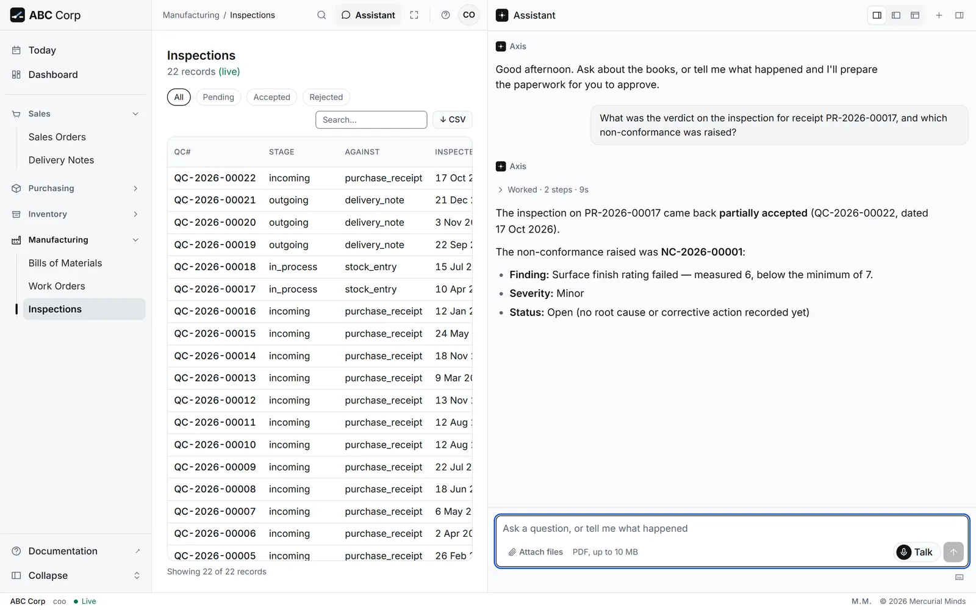Viewport: 976px width, 610px height.
Task: Filter inspections by Rejected
Action: coord(326,97)
